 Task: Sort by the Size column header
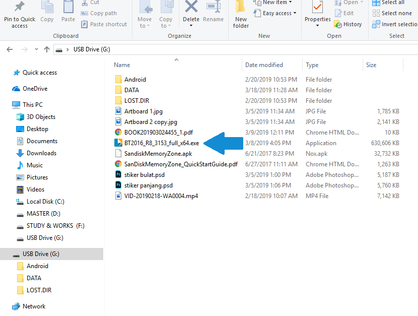point(371,65)
